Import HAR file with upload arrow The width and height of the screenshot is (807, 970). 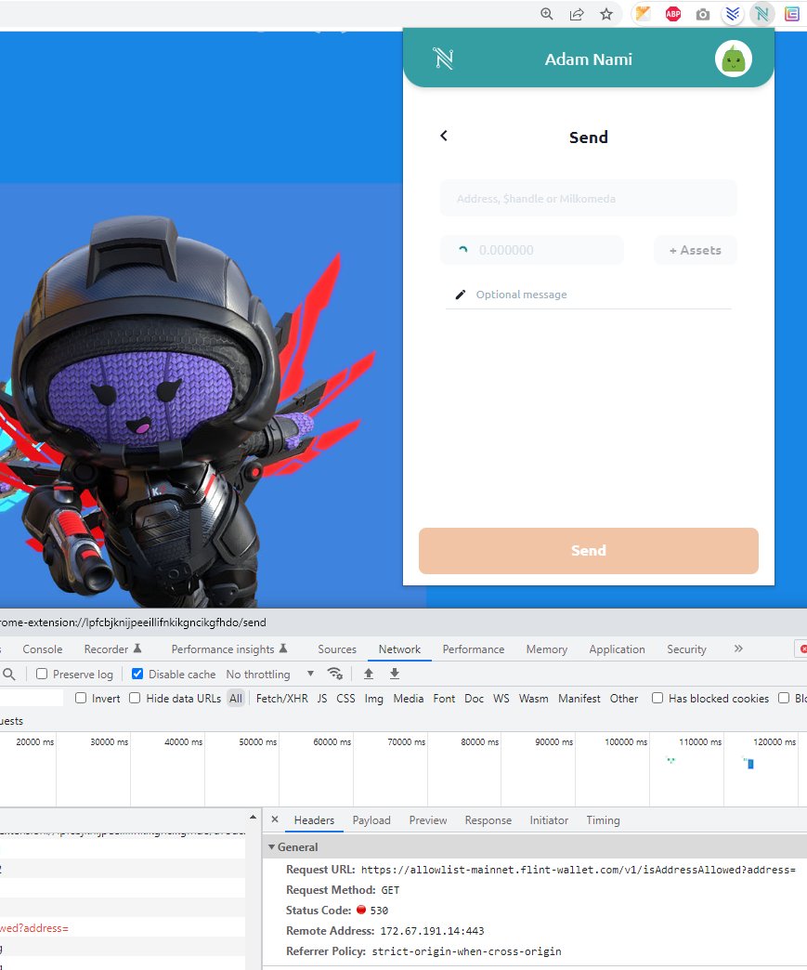(x=369, y=674)
